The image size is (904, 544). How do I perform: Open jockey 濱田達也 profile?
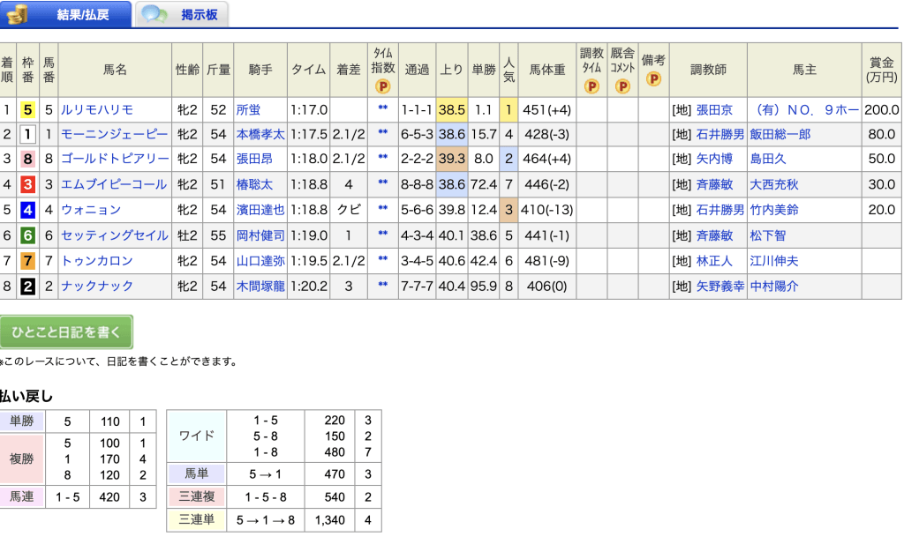coord(260,210)
